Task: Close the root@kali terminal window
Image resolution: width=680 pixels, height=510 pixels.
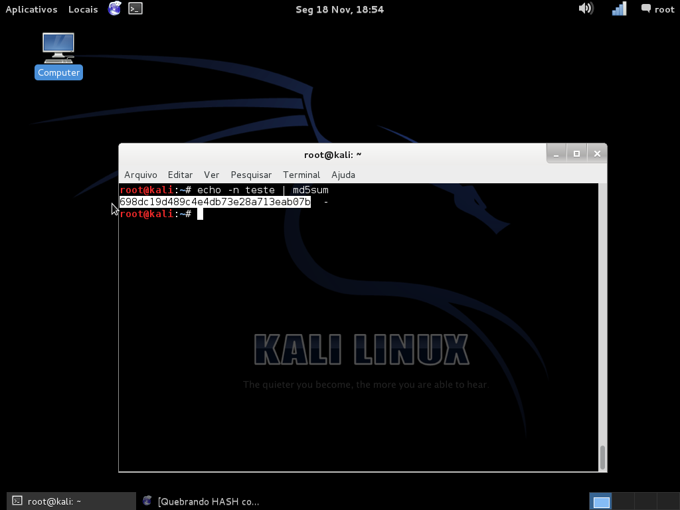Action: [x=597, y=153]
